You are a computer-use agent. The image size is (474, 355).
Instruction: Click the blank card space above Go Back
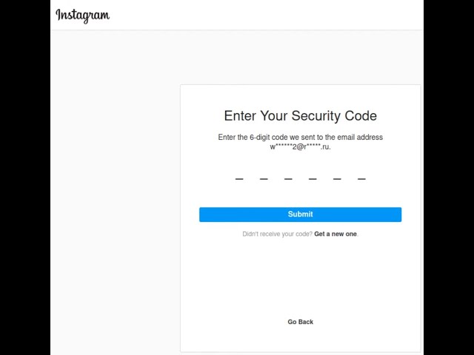(x=300, y=281)
